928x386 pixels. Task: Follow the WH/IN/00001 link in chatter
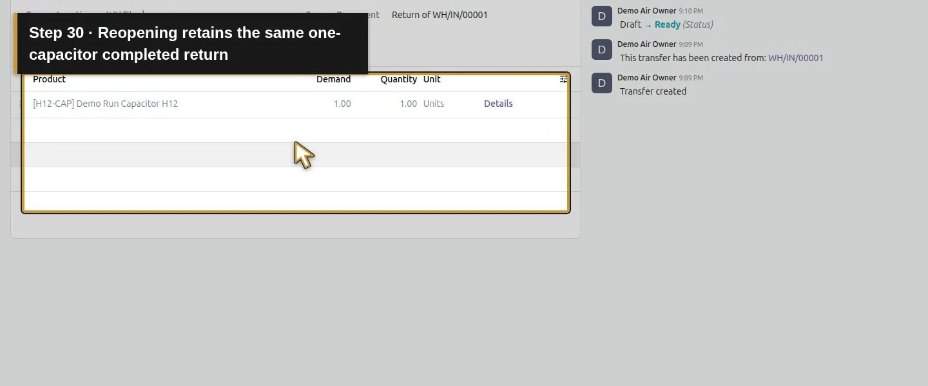click(x=796, y=58)
